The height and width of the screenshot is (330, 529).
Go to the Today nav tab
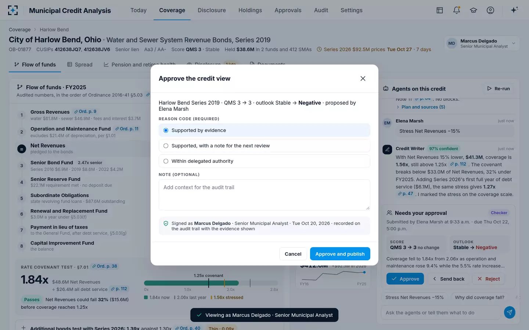tap(138, 10)
